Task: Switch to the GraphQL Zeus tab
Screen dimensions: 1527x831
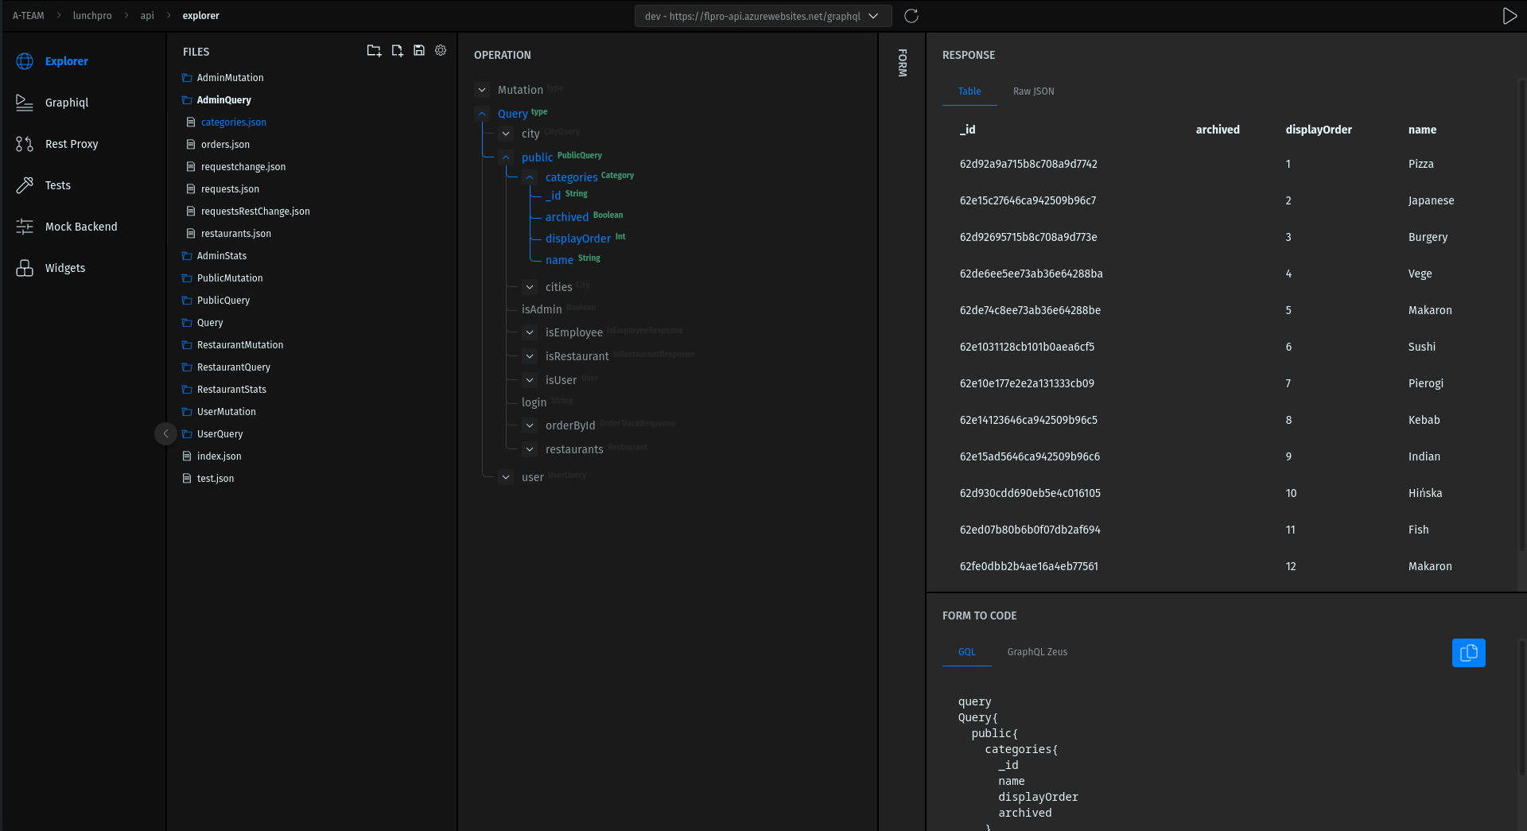Action: (x=1036, y=651)
